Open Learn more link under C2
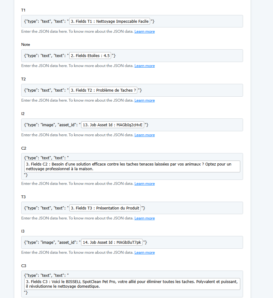 144,184
